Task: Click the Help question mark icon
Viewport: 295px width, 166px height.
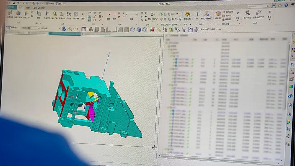Action: click(x=286, y=5)
